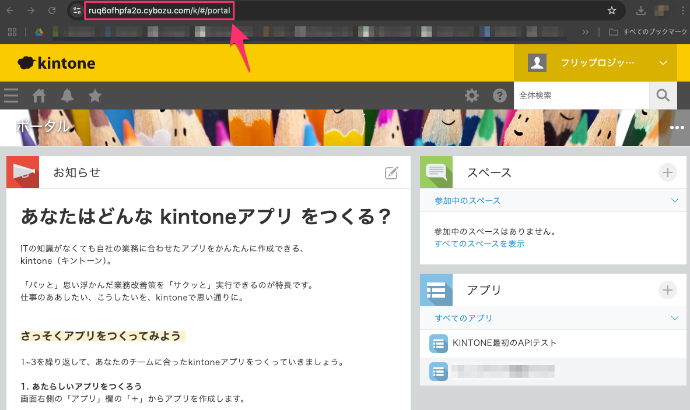Image resolution: width=690 pixels, height=410 pixels.
Task: Click the text 1. あたらしいアプリをつくろう
Action: [82, 386]
